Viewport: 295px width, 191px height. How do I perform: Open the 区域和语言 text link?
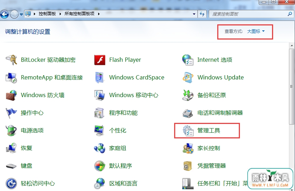coord(123,184)
